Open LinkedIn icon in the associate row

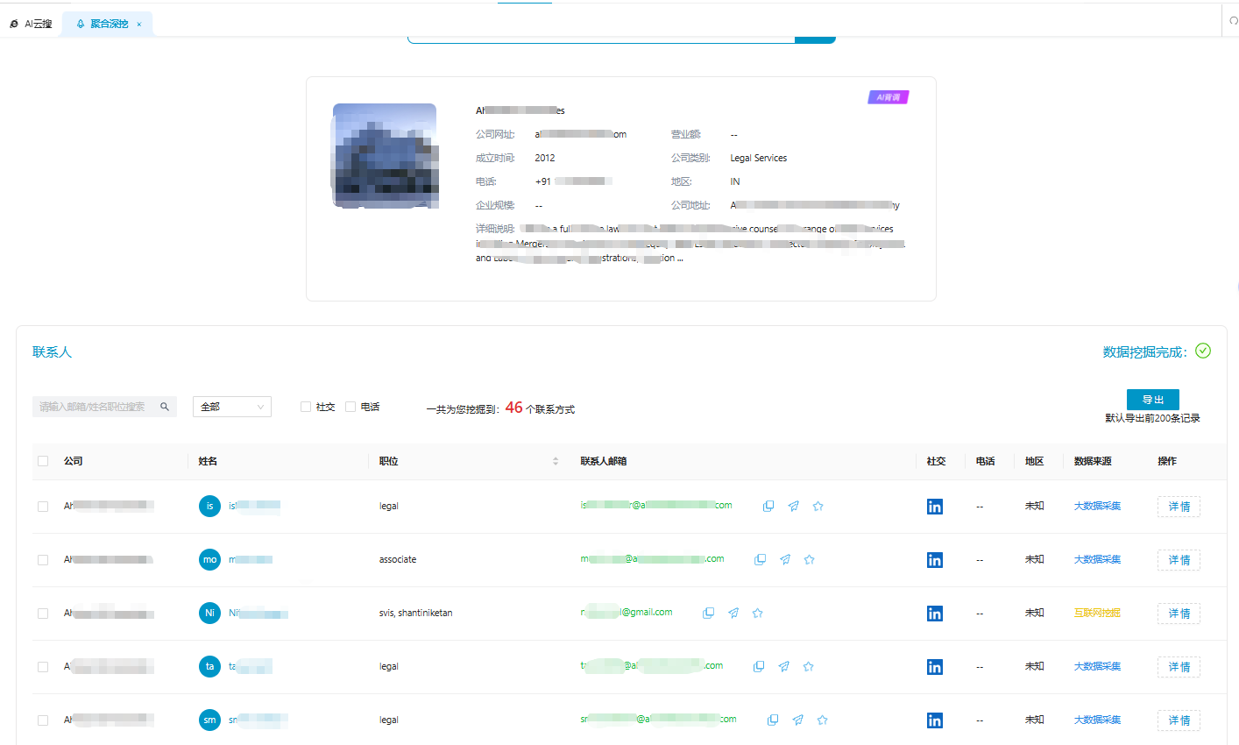(935, 560)
